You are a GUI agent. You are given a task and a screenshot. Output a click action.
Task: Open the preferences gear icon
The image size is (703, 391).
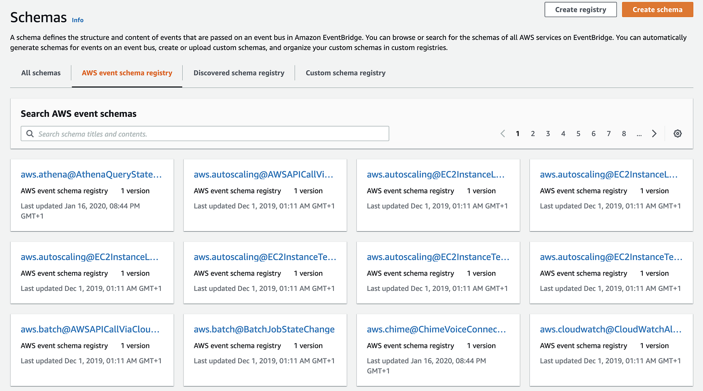pyautogui.click(x=678, y=134)
